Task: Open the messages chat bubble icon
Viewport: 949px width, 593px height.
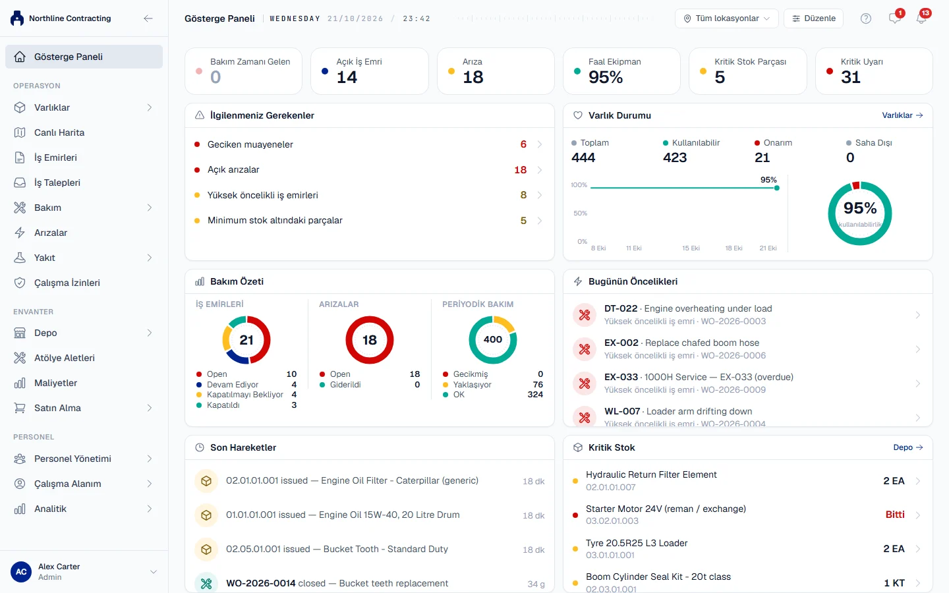Action: pyautogui.click(x=894, y=18)
